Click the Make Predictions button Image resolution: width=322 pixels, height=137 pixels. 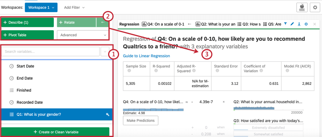click(x=141, y=120)
